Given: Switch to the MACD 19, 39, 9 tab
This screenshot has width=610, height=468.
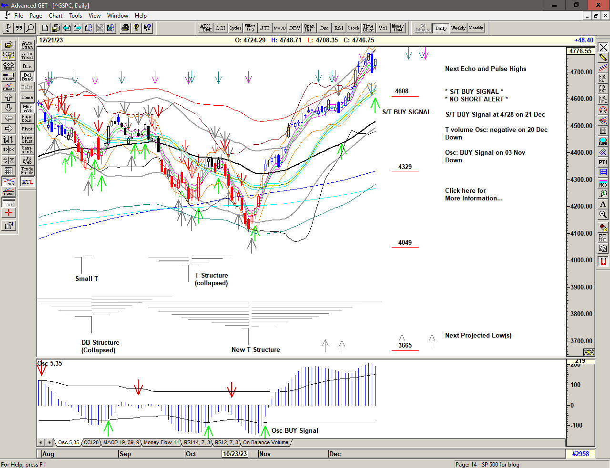Looking at the screenshot, I should 121,442.
